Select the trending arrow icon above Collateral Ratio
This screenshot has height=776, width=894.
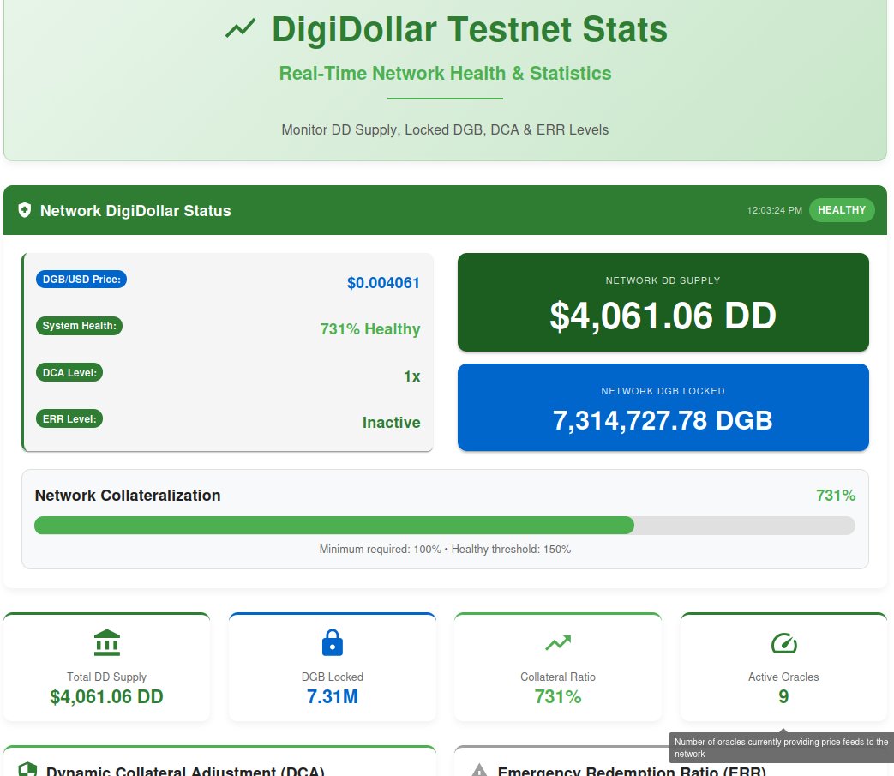[x=557, y=641]
